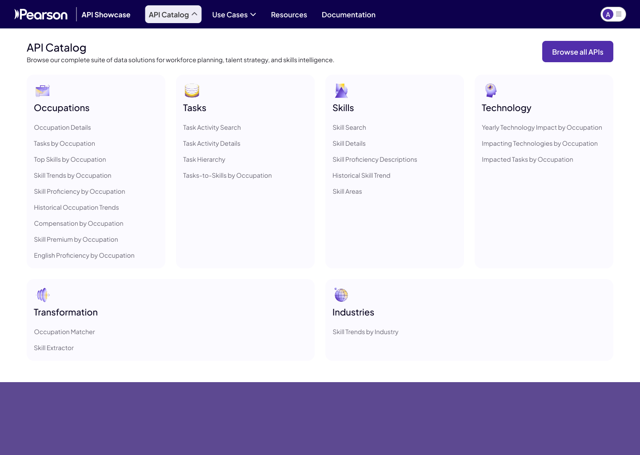640x455 pixels.
Task: Open the Occupation Details link
Action: tap(62, 128)
